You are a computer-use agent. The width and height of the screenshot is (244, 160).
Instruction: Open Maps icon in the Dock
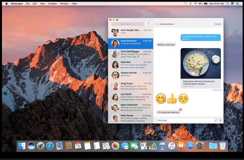pos(106,146)
